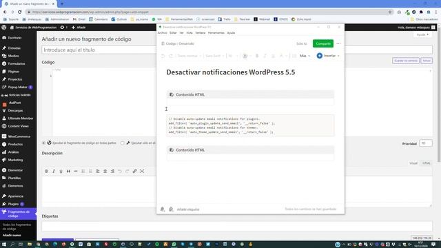Click the Evernote three-dots more options
The height and width of the screenshot is (248, 441).
tap(338, 43)
